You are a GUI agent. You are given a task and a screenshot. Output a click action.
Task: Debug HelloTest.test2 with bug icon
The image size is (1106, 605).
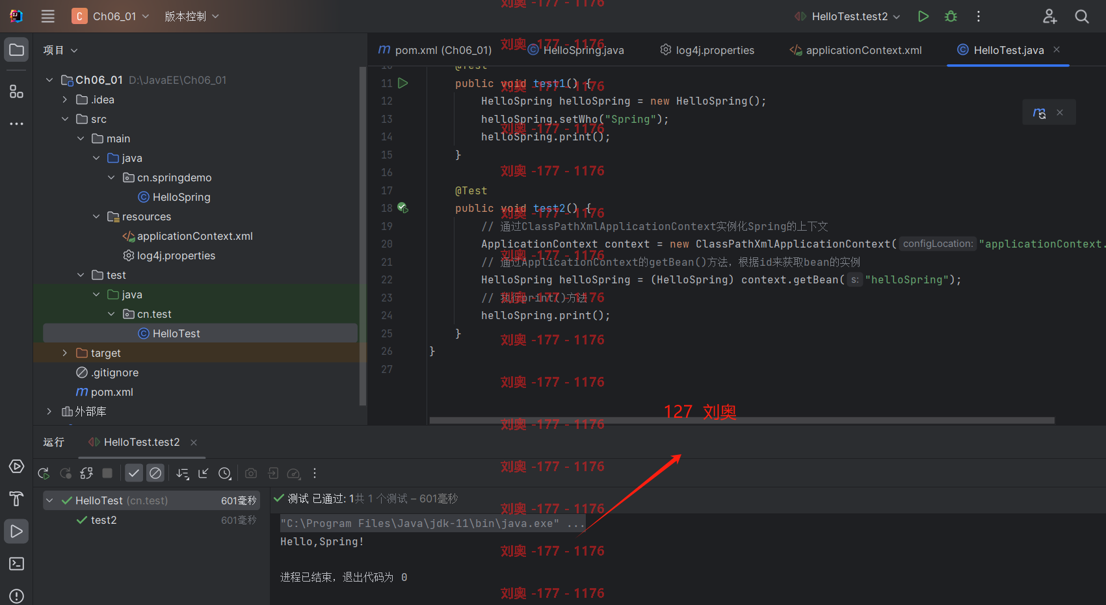pos(951,16)
